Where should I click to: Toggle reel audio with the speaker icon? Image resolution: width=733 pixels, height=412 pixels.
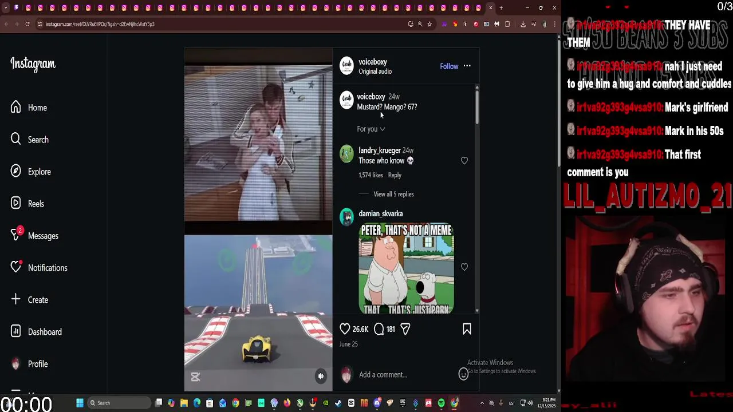coord(321,376)
